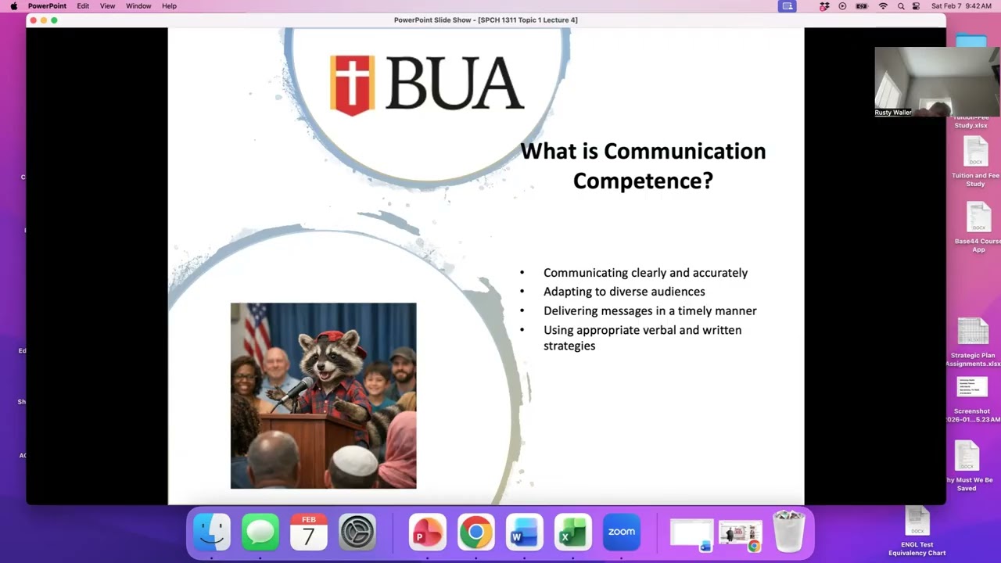Click bullet 'Adapting to diverse audiences'
This screenshot has height=563, width=1001.
tap(624, 292)
